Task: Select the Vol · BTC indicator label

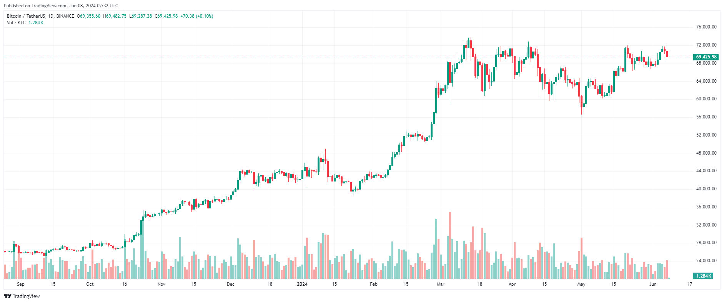Action: pos(16,23)
